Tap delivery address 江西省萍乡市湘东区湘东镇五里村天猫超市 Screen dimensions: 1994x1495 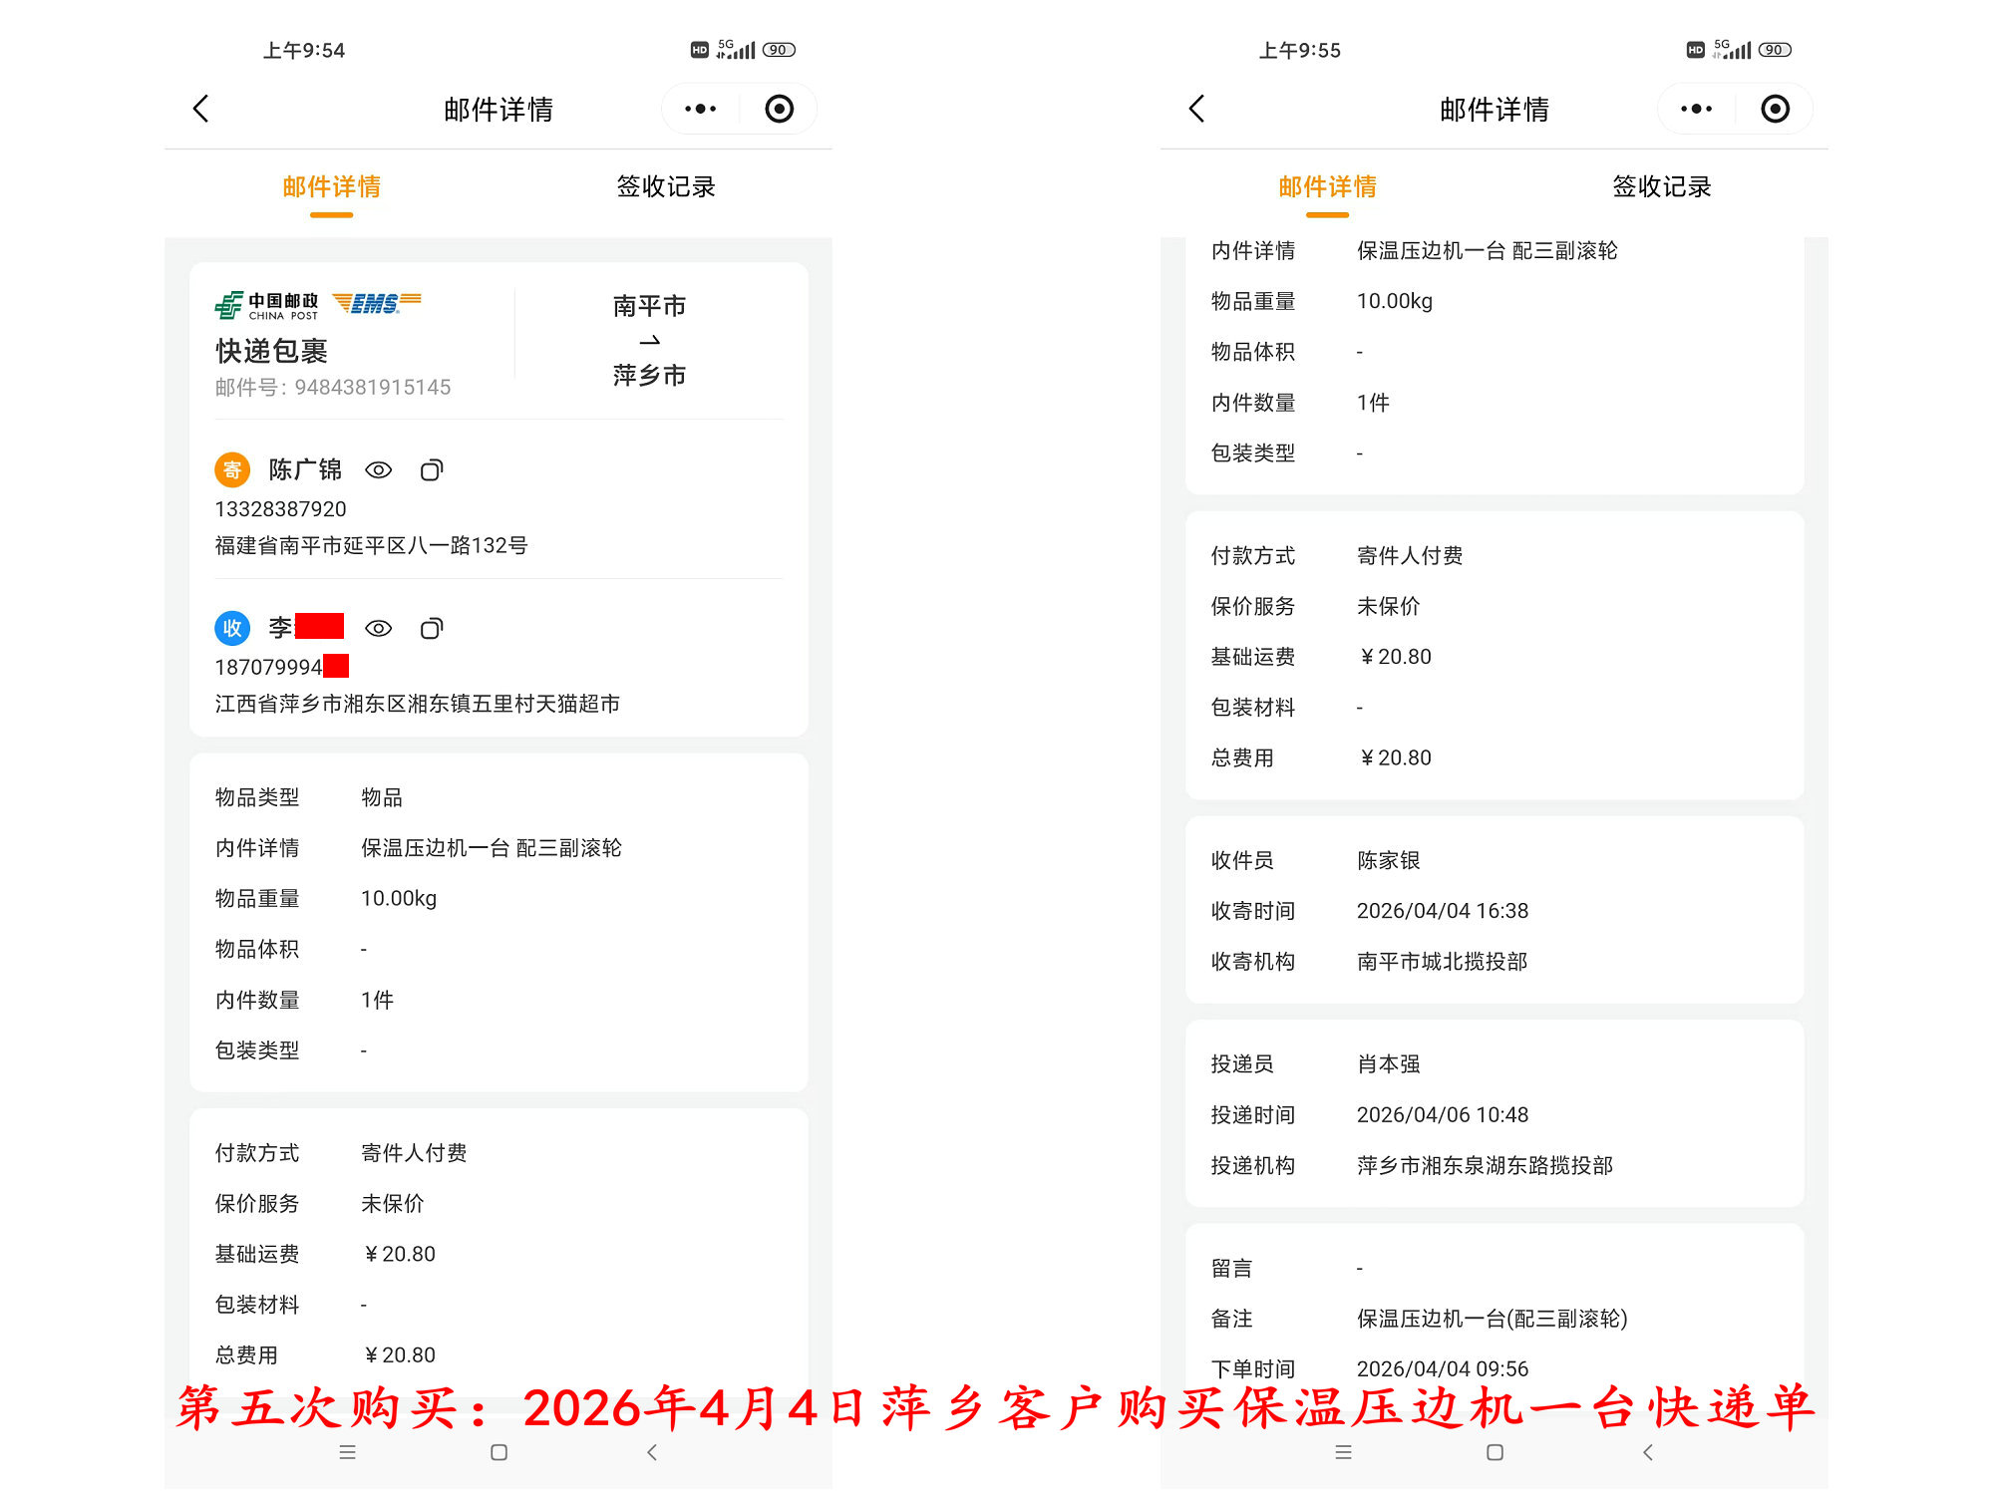pyautogui.click(x=416, y=703)
